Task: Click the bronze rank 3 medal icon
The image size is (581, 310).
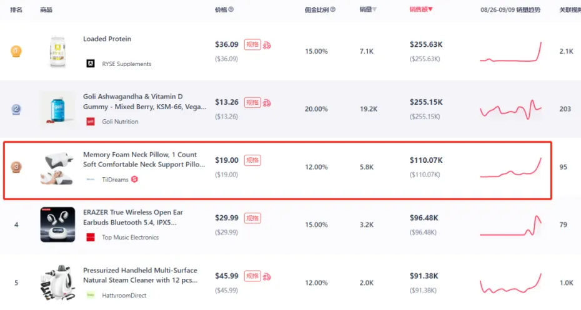Action: point(16,167)
